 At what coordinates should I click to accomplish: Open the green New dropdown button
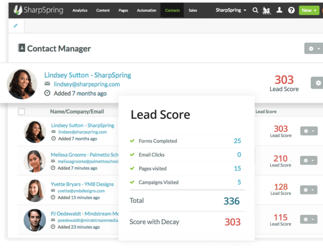pos(309,10)
